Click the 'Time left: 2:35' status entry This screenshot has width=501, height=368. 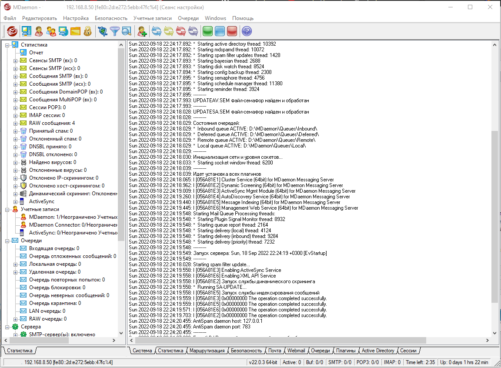tap(420, 362)
